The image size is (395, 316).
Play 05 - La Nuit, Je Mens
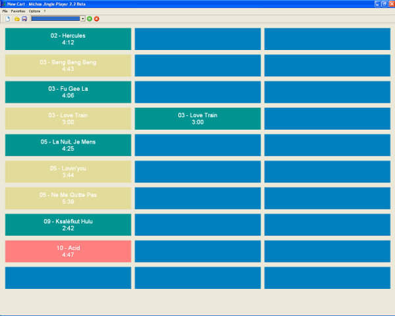(x=68, y=145)
